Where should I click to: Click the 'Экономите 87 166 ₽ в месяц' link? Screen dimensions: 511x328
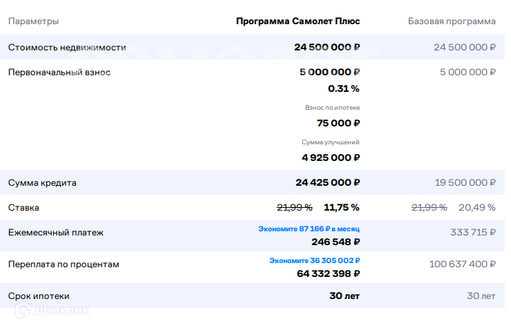coord(309,229)
